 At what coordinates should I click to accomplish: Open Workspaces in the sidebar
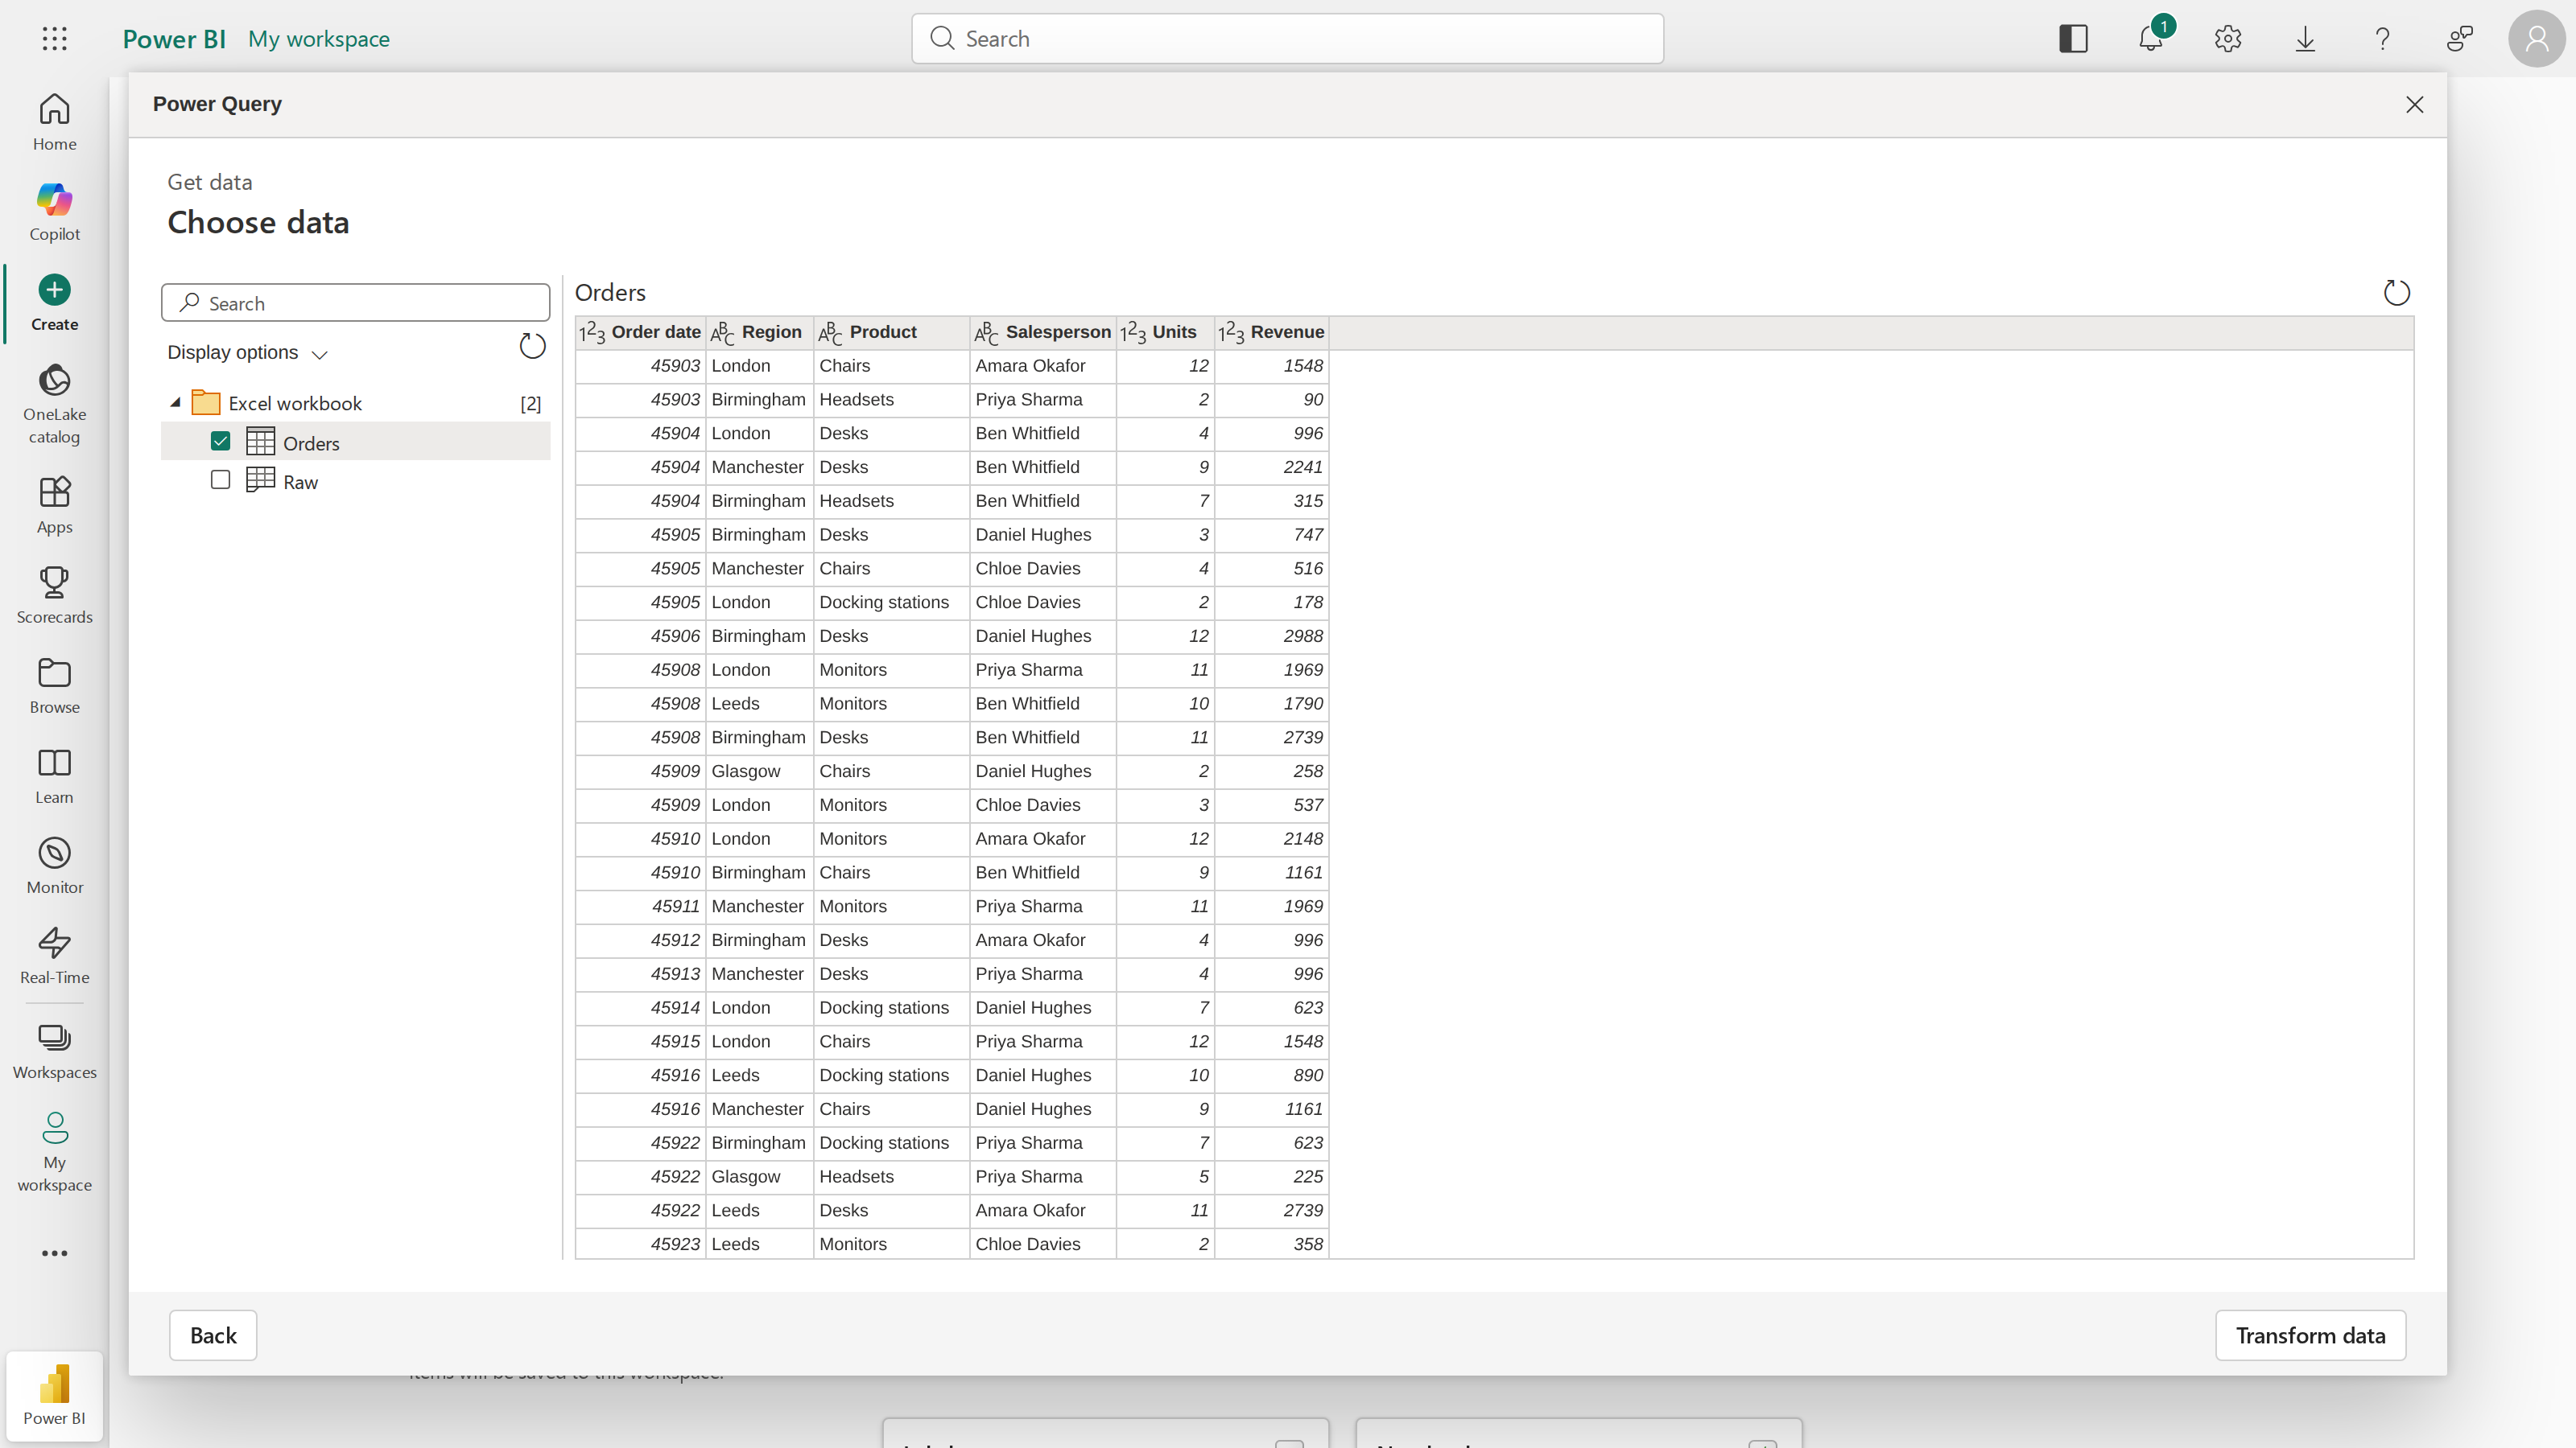click(x=54, y=1051)
